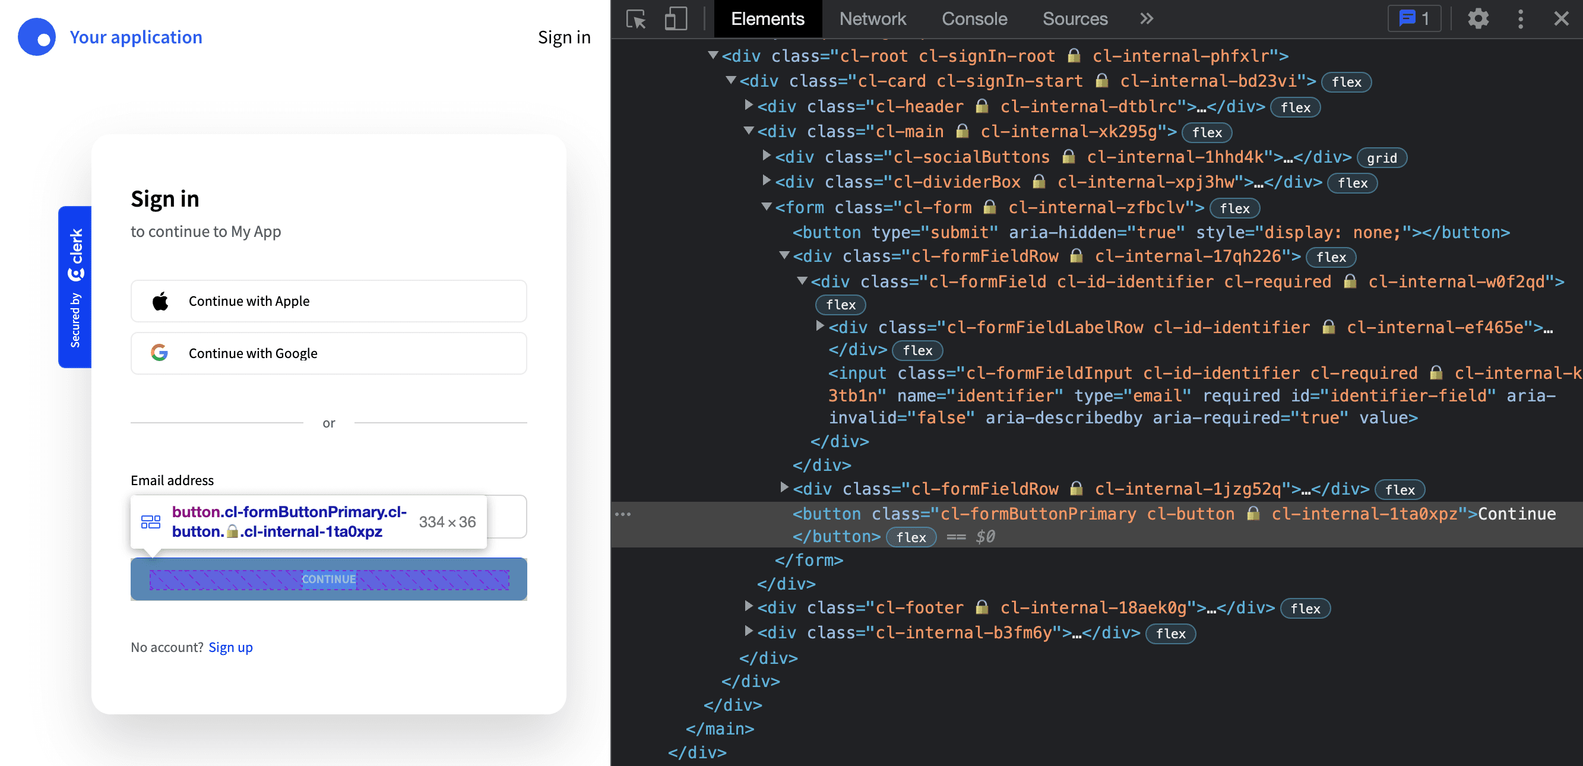Click the Sign up link
This screenshot has height=766, width=1583.
coord(230,647)
